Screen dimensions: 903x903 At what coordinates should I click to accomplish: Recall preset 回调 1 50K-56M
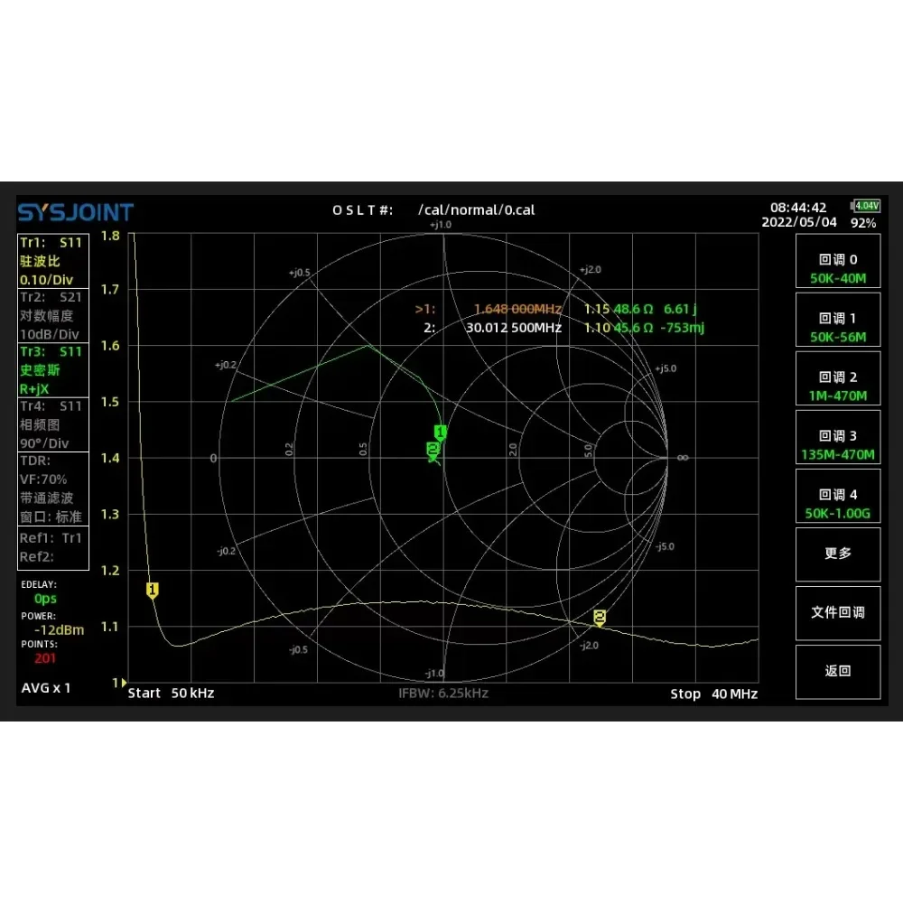(x=838, y=321)
